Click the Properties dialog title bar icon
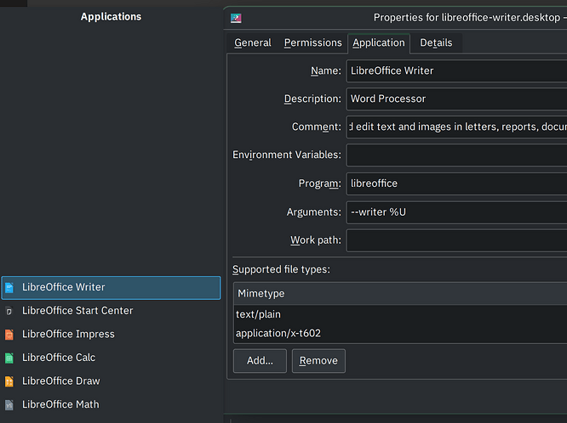This screenshot has height=423, width=567. [237, 17]
